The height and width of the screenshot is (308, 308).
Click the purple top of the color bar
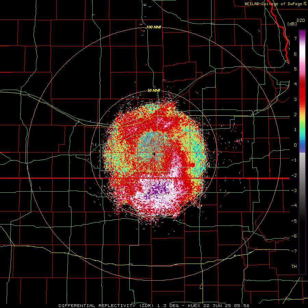click(x=302, y=33)
